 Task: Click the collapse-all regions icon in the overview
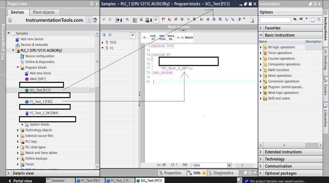[110, 35]
